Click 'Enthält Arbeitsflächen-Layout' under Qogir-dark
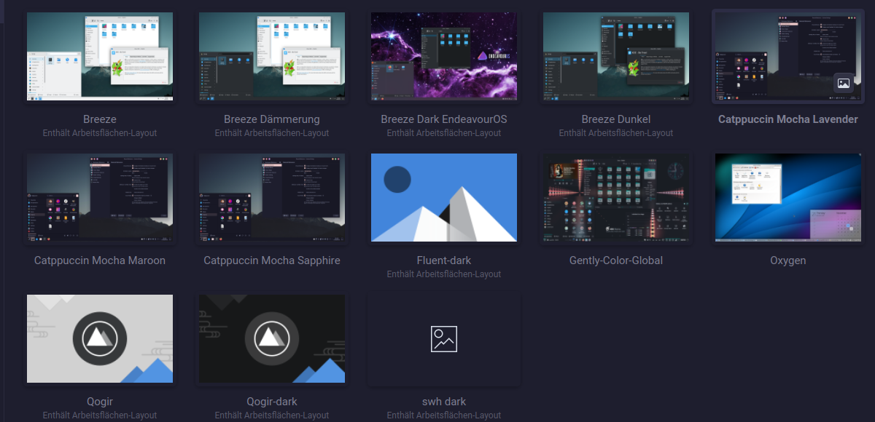The height and width of the screenshot is (422, 875). [272, 415]
